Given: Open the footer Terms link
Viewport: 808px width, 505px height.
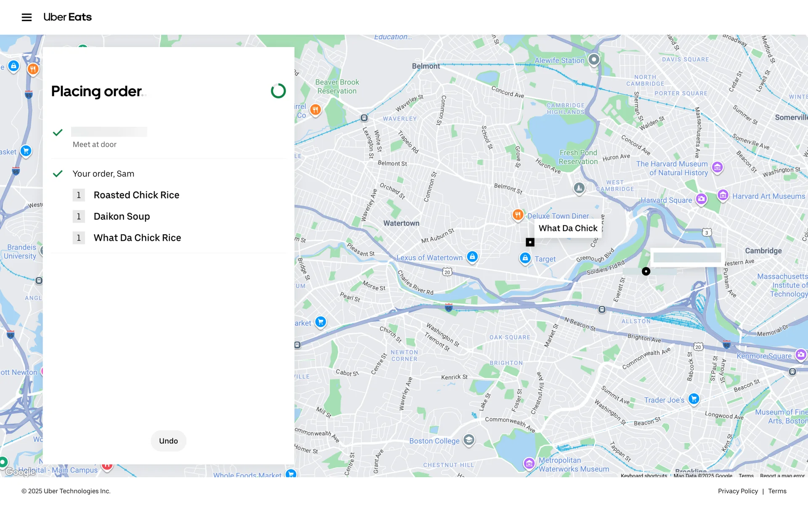Looking at the screenshot, I should (x=777, y=491).
